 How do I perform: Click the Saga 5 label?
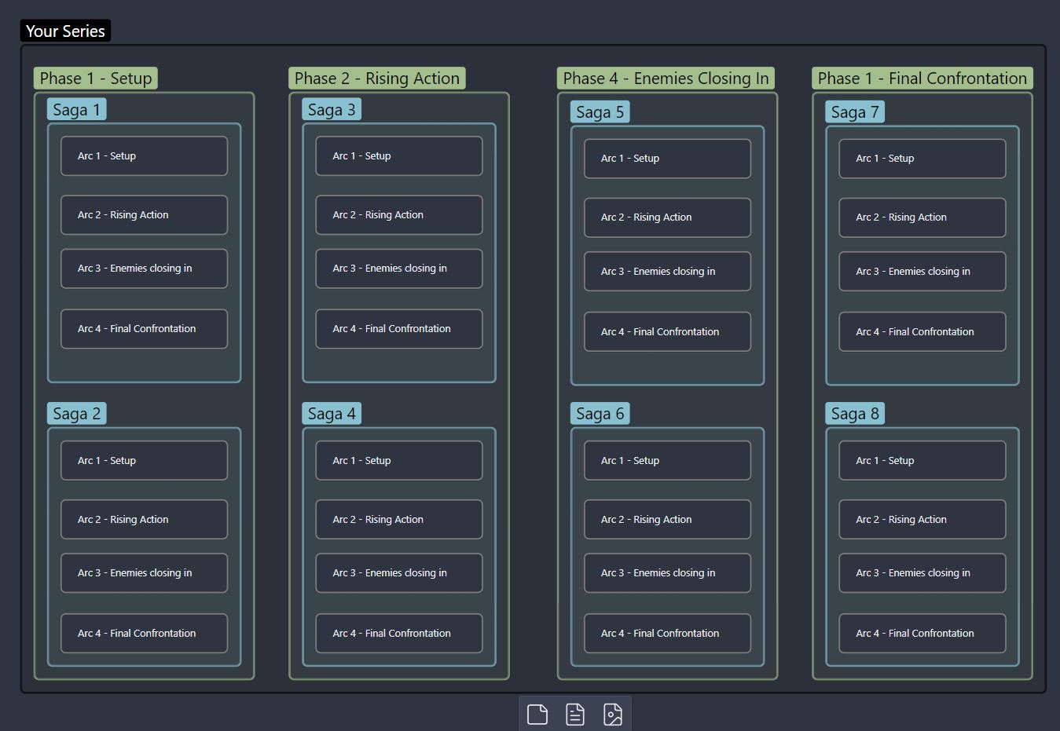click(600, 112)
